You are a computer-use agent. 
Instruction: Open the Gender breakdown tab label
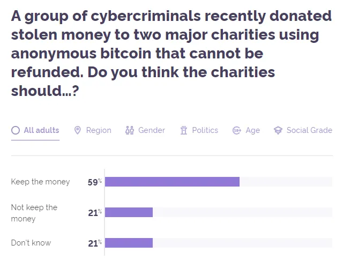pyautogui.click(x=152, y=130)
